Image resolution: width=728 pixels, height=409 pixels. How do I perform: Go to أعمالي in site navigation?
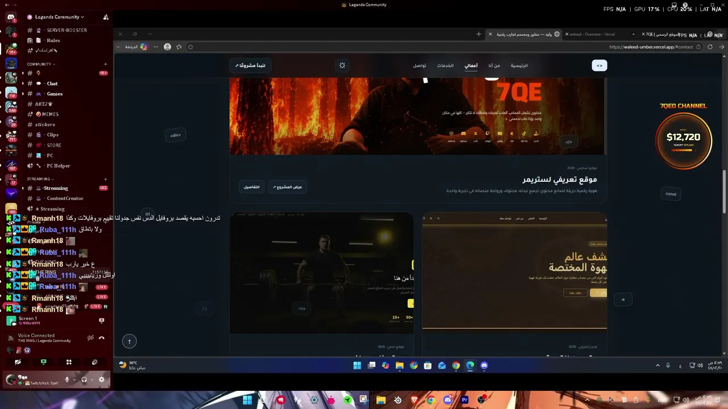click(x=471, y=65)
